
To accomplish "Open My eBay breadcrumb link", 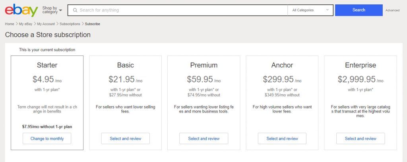I will 25,24.
